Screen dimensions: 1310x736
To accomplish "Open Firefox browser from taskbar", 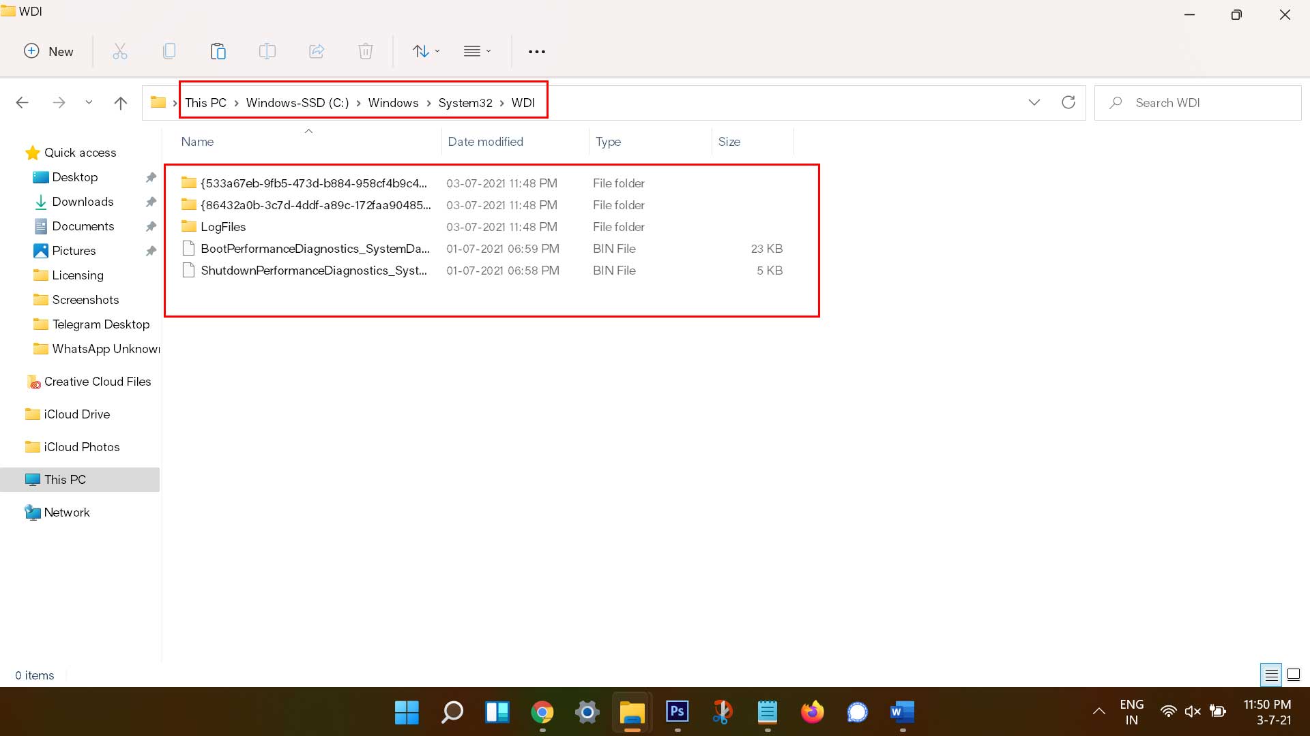I will click(811, 711).
